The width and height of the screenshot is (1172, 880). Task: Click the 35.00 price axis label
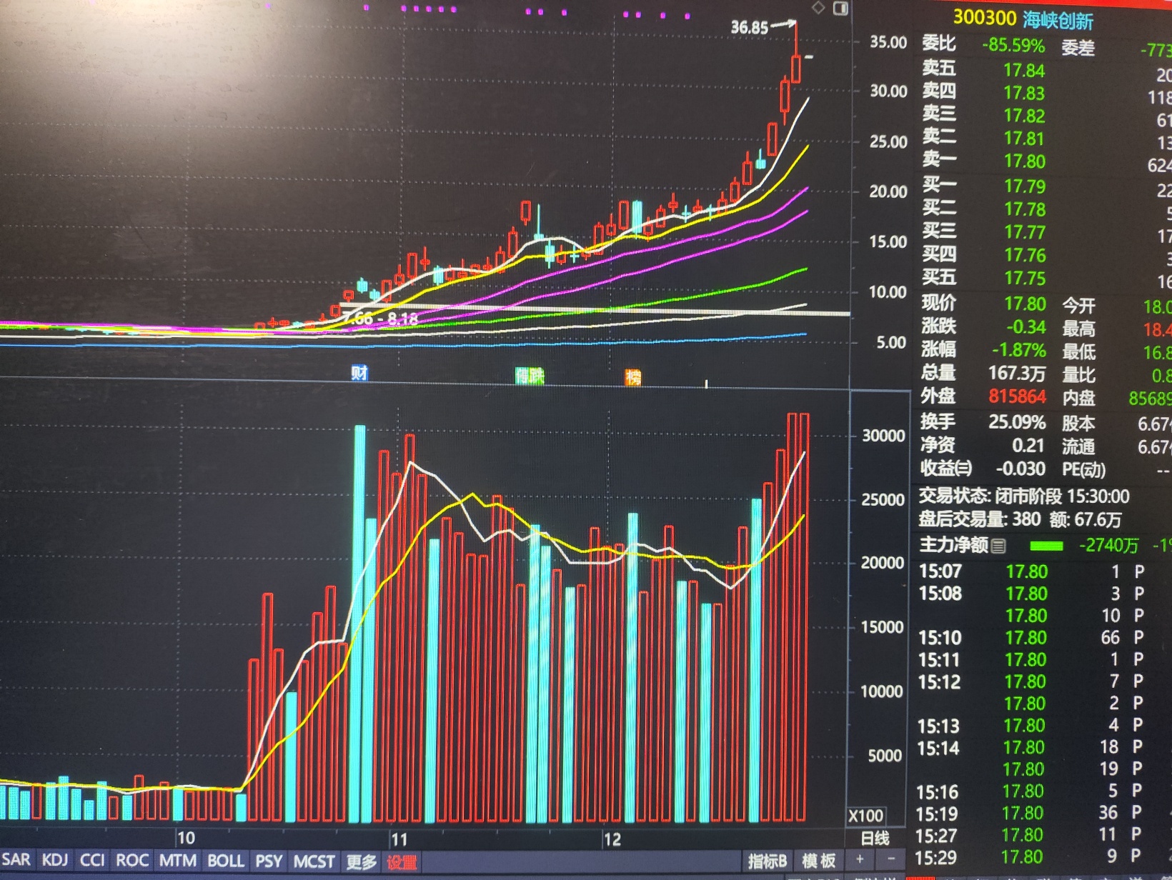(888, 42)
